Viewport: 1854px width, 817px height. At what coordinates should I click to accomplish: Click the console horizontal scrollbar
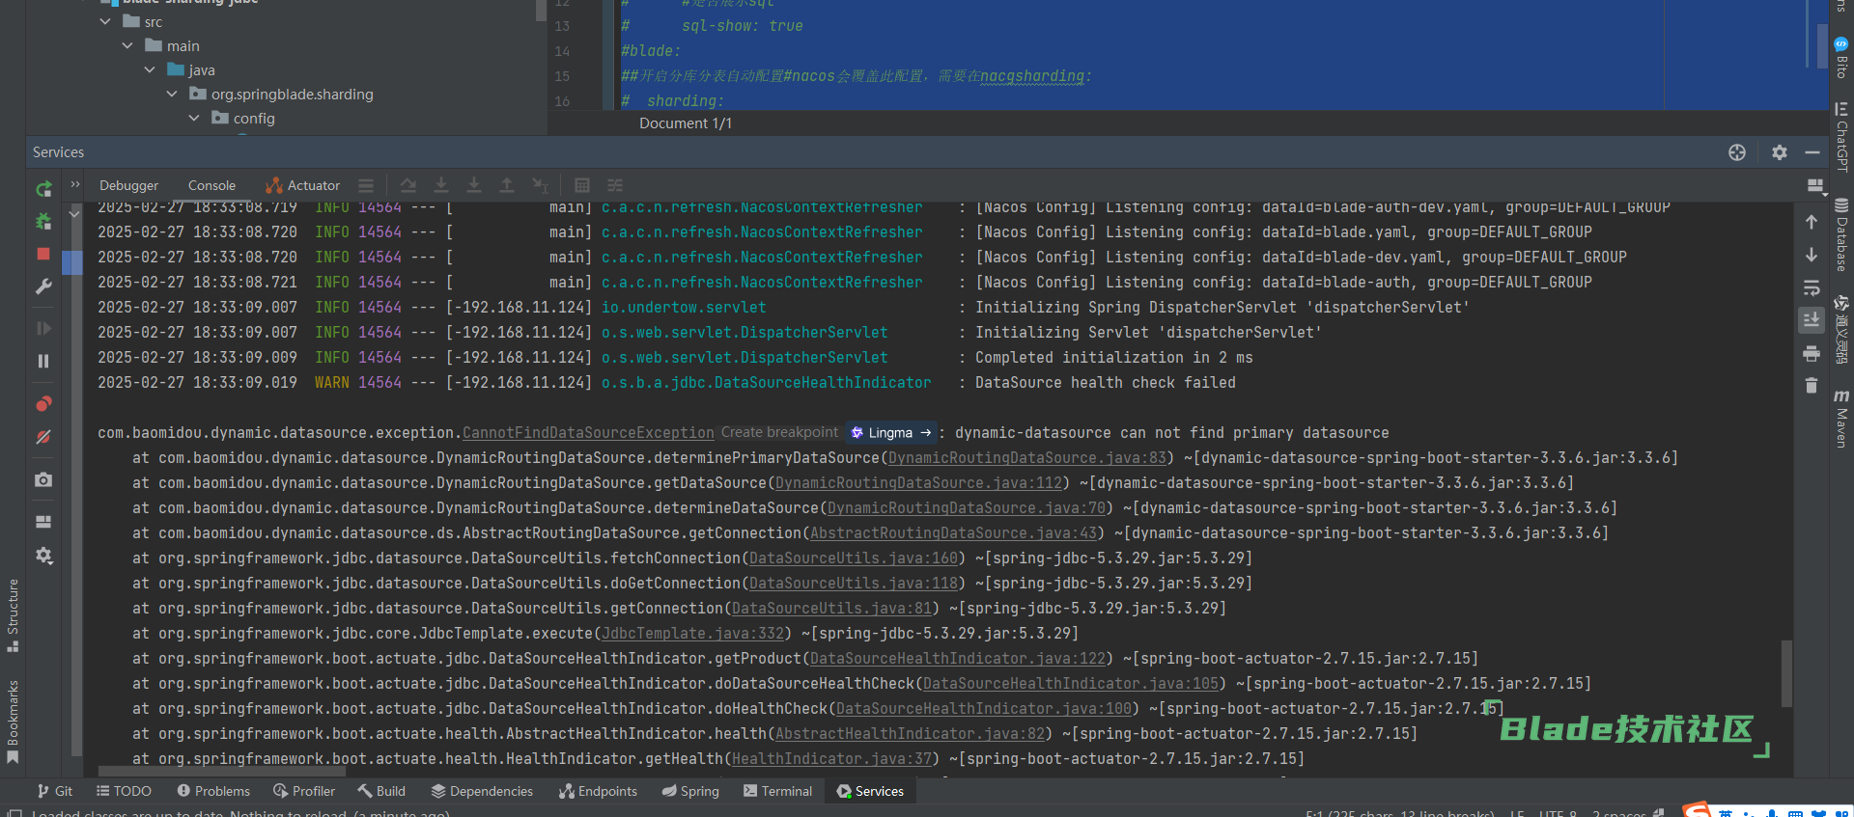222,772
